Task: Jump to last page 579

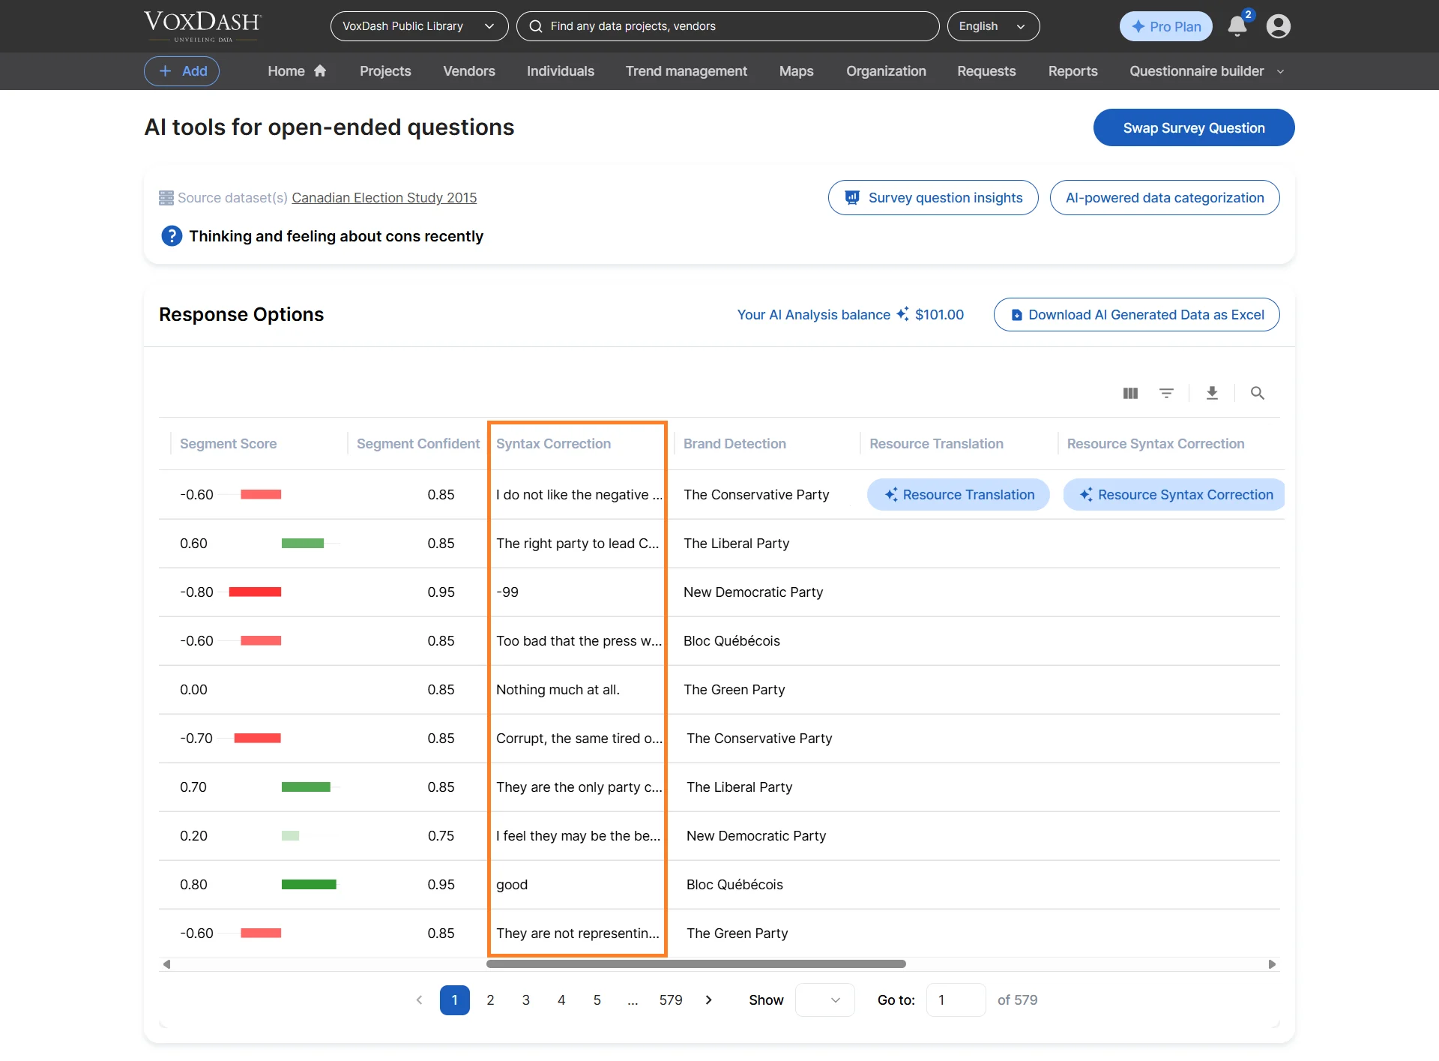Action: point(671,1000)
